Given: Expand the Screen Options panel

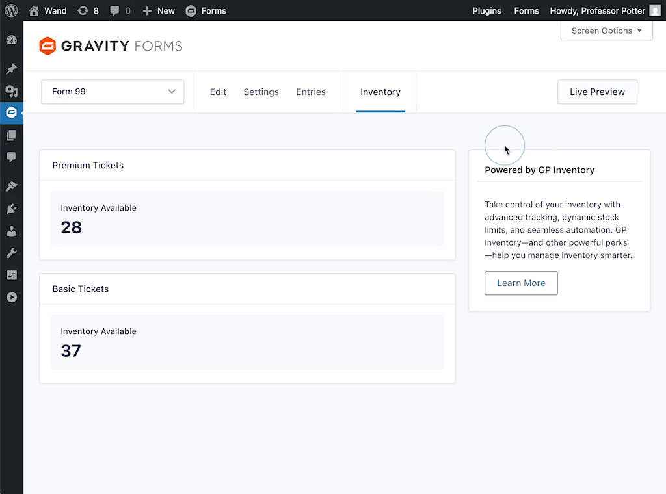Looking at the screenshot, I should coord(606,31).
